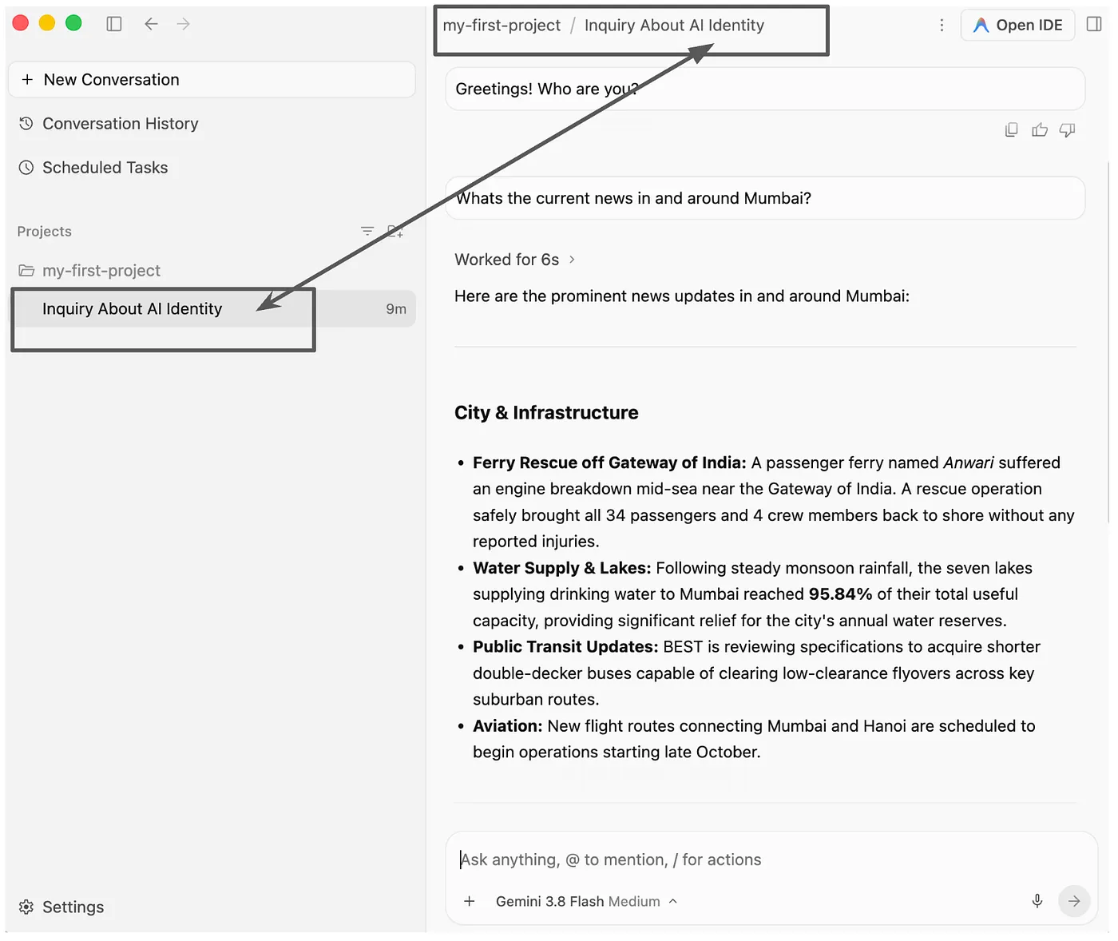Toggle the left sidebar panel icon
The width and height of the screenshot is (1118, 941).
[114, 24]
